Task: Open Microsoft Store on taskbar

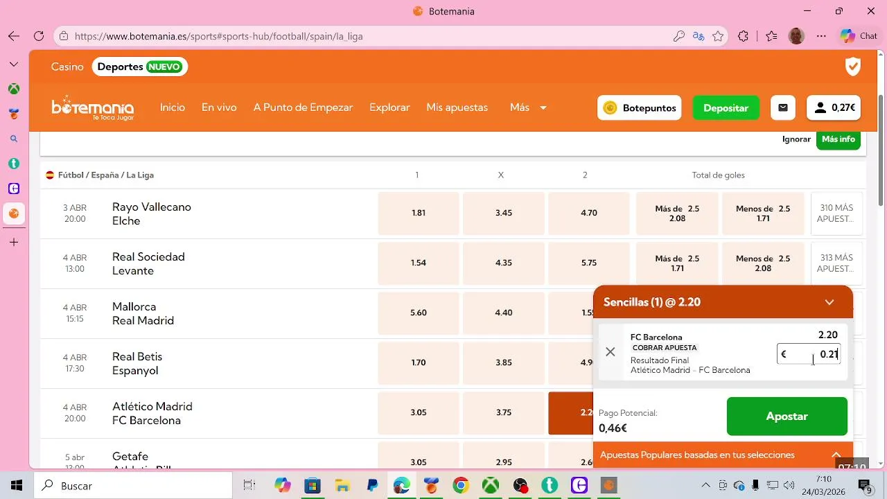Action: click(x=312, y=486)
